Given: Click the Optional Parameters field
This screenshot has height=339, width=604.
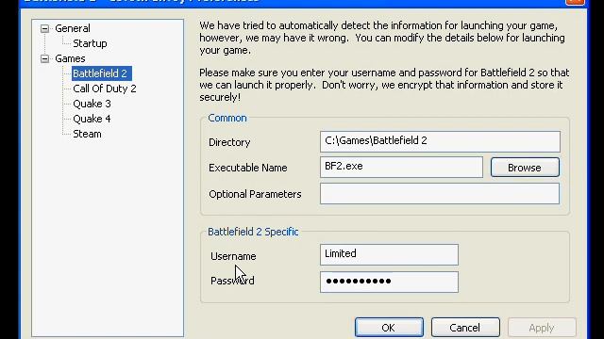Looking at the screenshot, I should (x=440, y=193).
